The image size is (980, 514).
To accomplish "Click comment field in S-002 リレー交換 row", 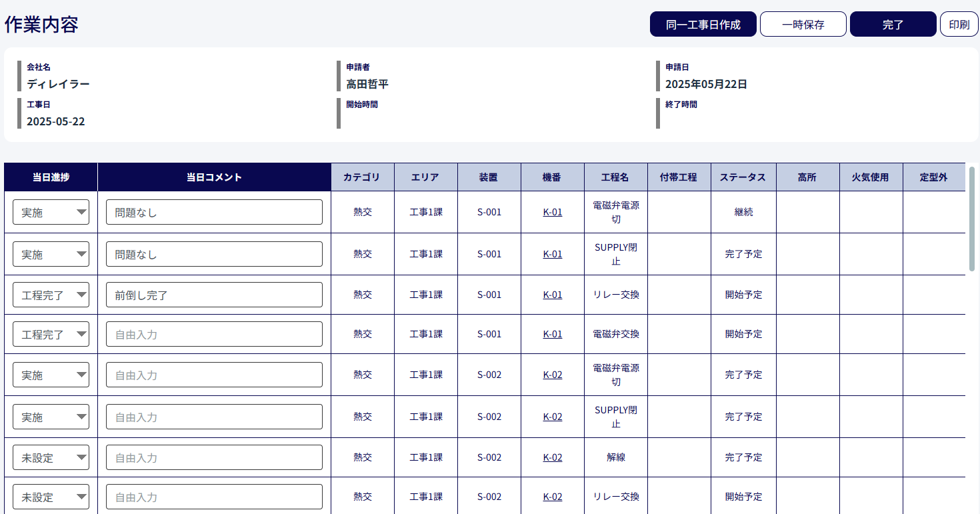I will pyautogui.click(x=214, y=497).
